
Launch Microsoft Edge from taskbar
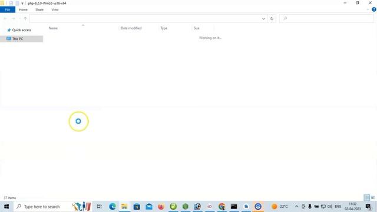click(x=113, y=207)
